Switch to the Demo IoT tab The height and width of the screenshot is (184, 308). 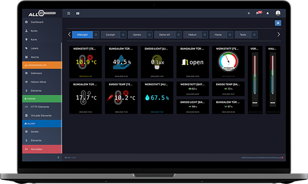coord(165,35)
